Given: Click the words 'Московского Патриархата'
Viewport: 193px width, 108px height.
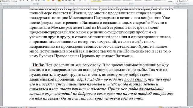Looking at the screenshot, I should (93, 18).
